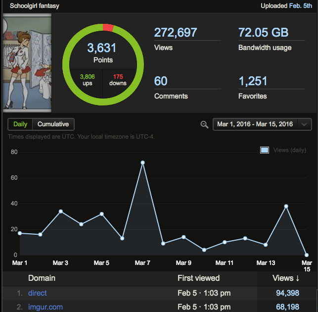The height and width of the screenshot is (312, 318).
Task: Click the 3,631 Points donut chart center
Action: [x=103, y=52]
